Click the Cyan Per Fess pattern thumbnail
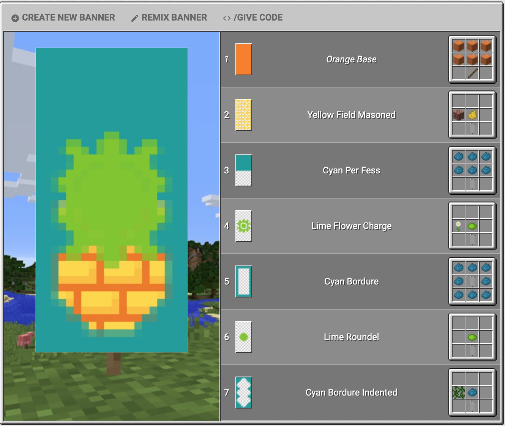Screen dimensions: 505x426 tap(244, 170)
